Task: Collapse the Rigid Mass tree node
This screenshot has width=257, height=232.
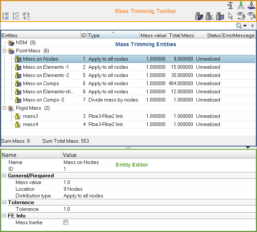Action: tap(4, 108)
